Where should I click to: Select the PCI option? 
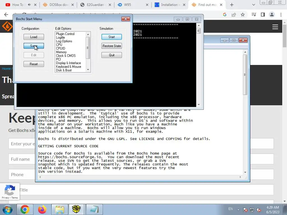coord(58,59)
